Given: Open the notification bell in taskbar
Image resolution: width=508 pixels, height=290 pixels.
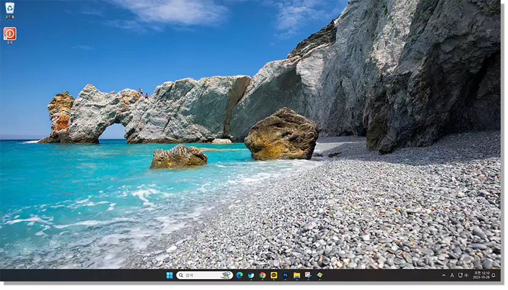Looking at the screenshot, I should click(x=494, y=275).
